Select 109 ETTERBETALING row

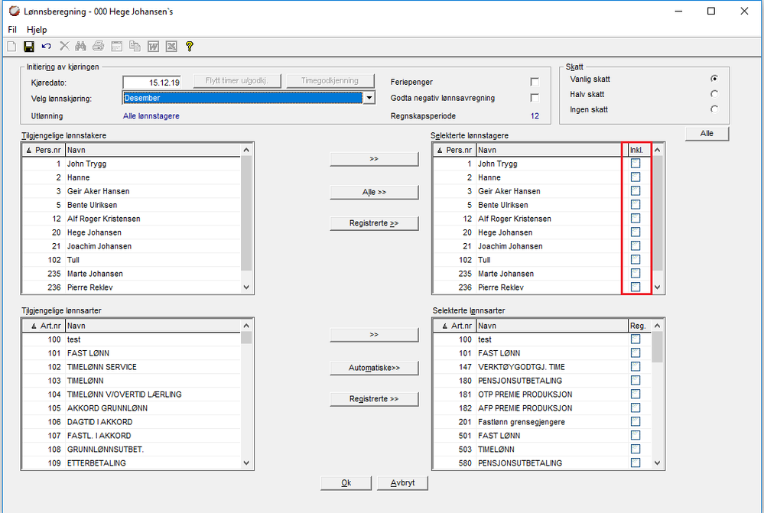132,463
